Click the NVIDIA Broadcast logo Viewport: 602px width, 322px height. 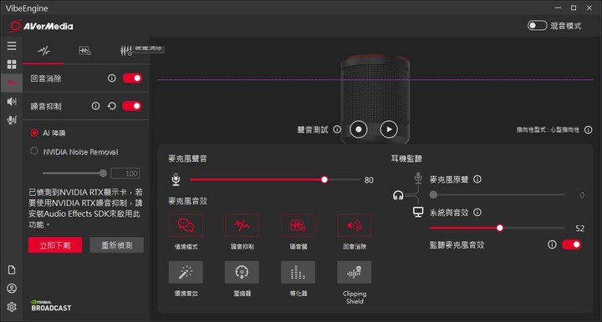[51, 305]
